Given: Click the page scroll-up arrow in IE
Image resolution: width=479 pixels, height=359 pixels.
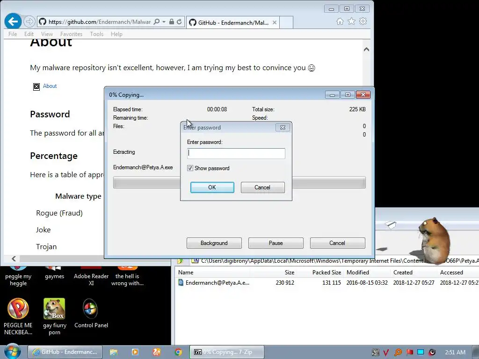Looking at the screenshot, I should [x=366, y=50].
